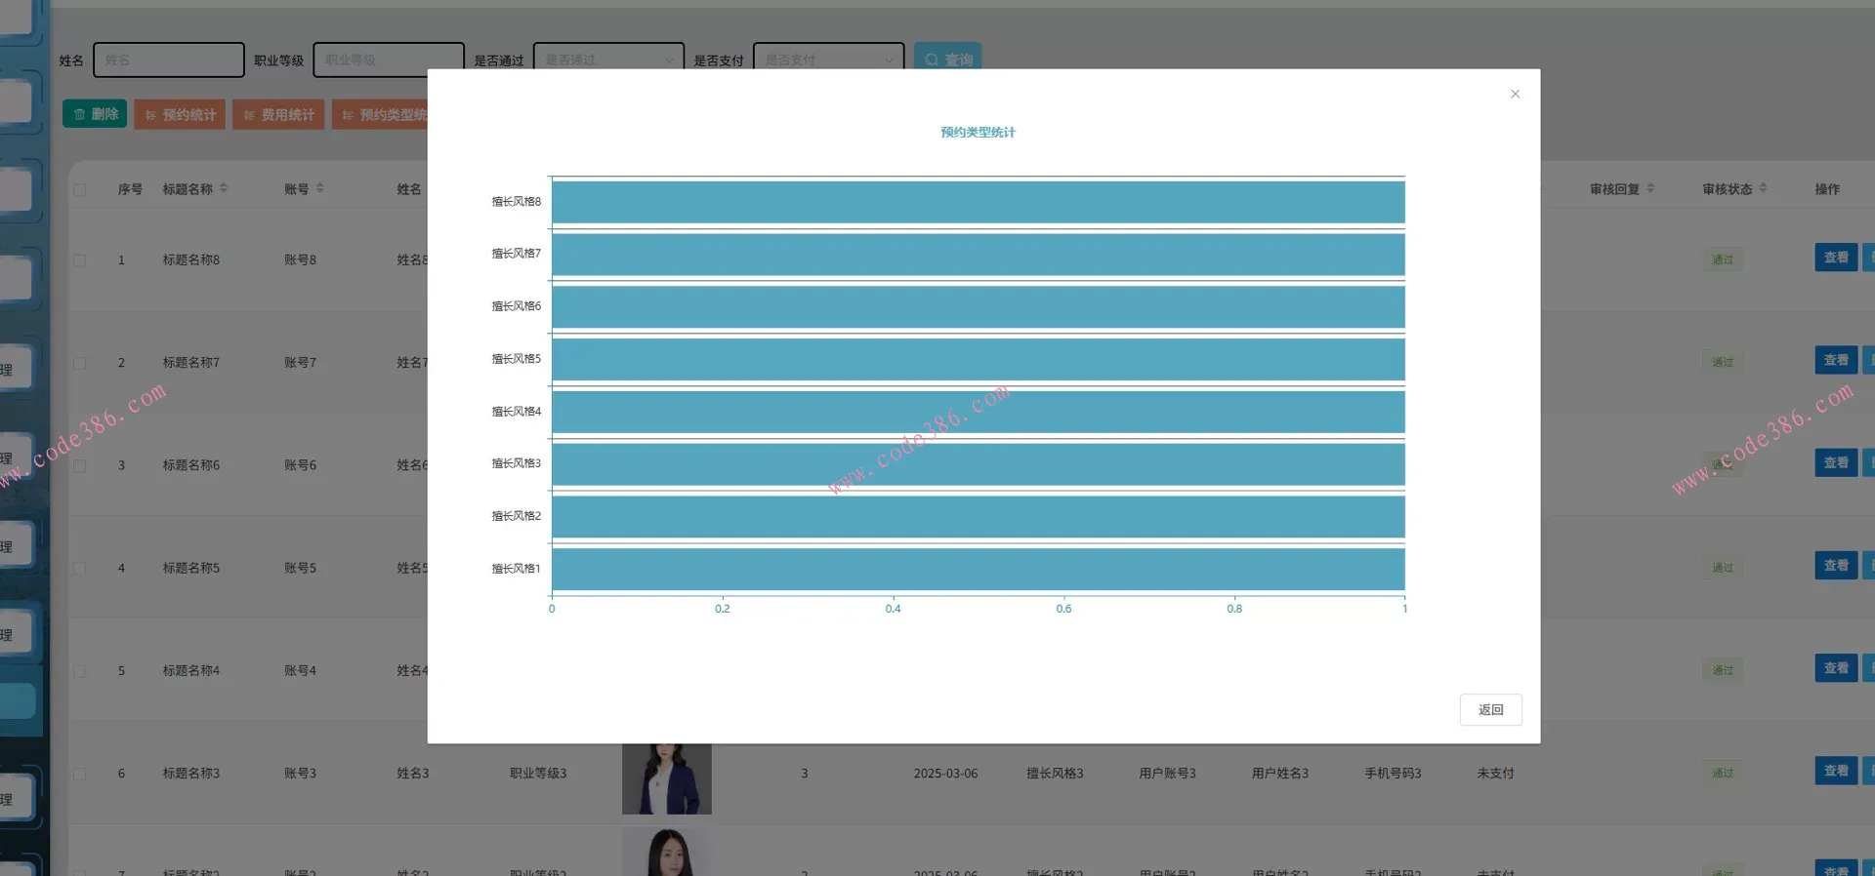Image resolution: width=1875 pixels, height=876 pixels.
Task: View details of row 标题名称7 with 查看
Action: click(x=1836, y=360)
